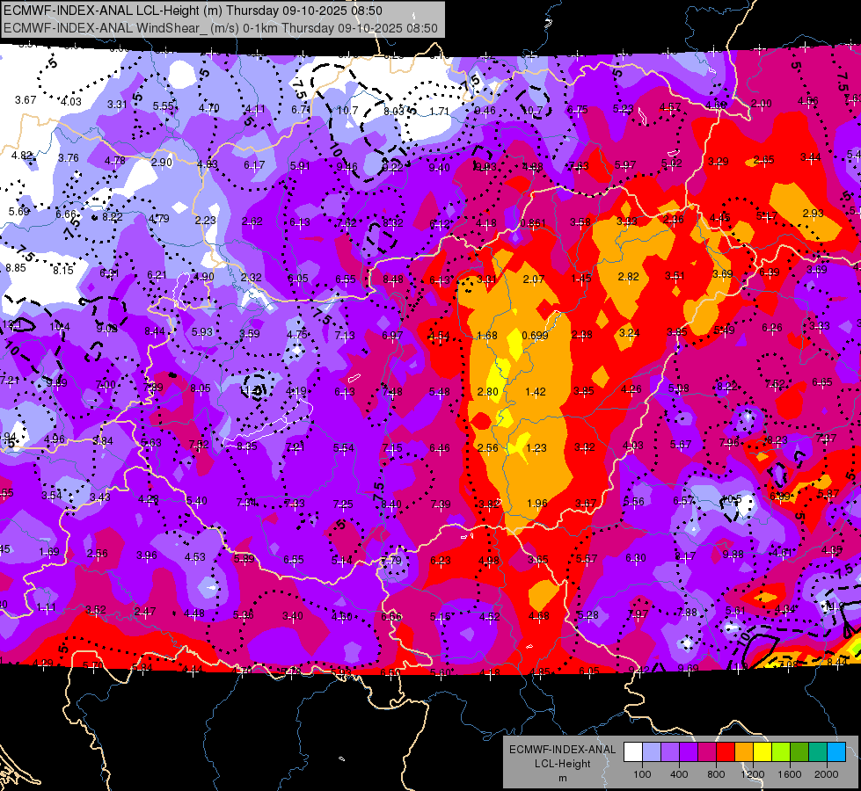
Task: Click the grid value '1.69'
Action: pyautogui.click(x=49, y=552)
